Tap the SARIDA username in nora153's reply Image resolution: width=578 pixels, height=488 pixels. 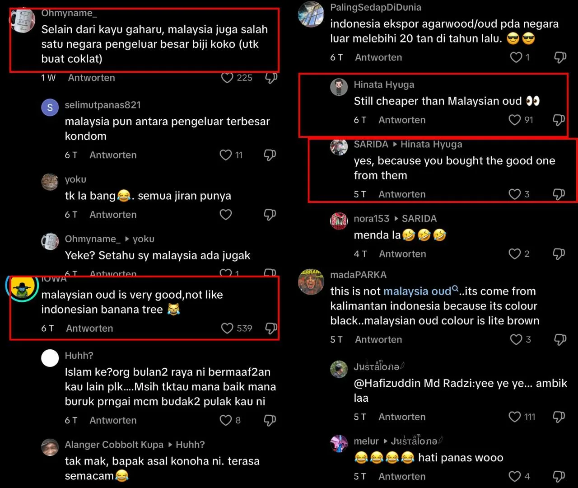tap(419, 219)
